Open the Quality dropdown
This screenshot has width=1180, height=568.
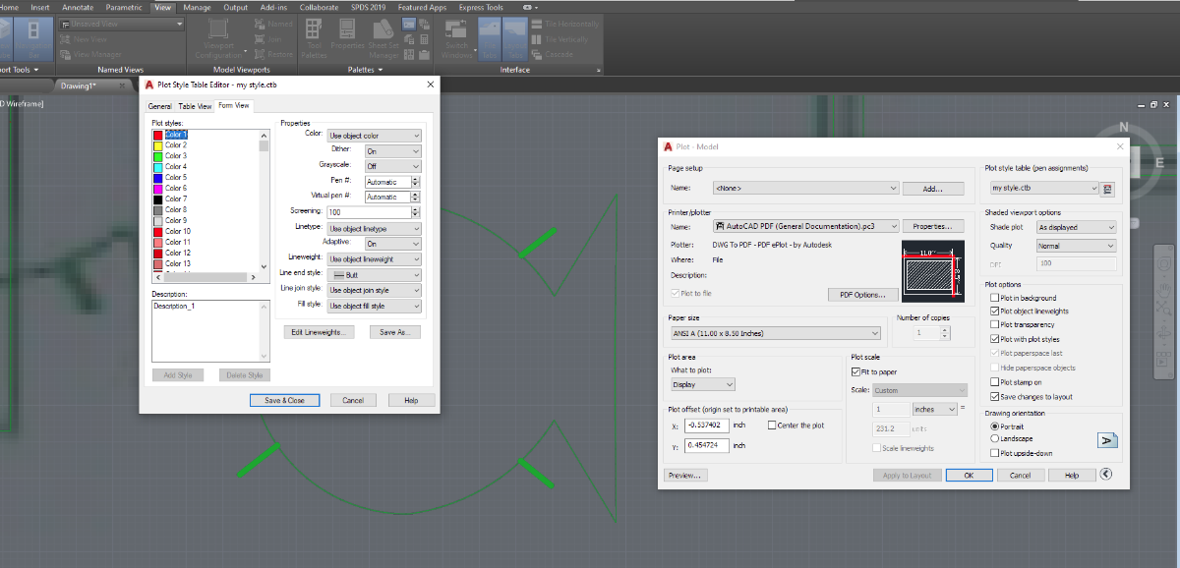point(1077,246)
